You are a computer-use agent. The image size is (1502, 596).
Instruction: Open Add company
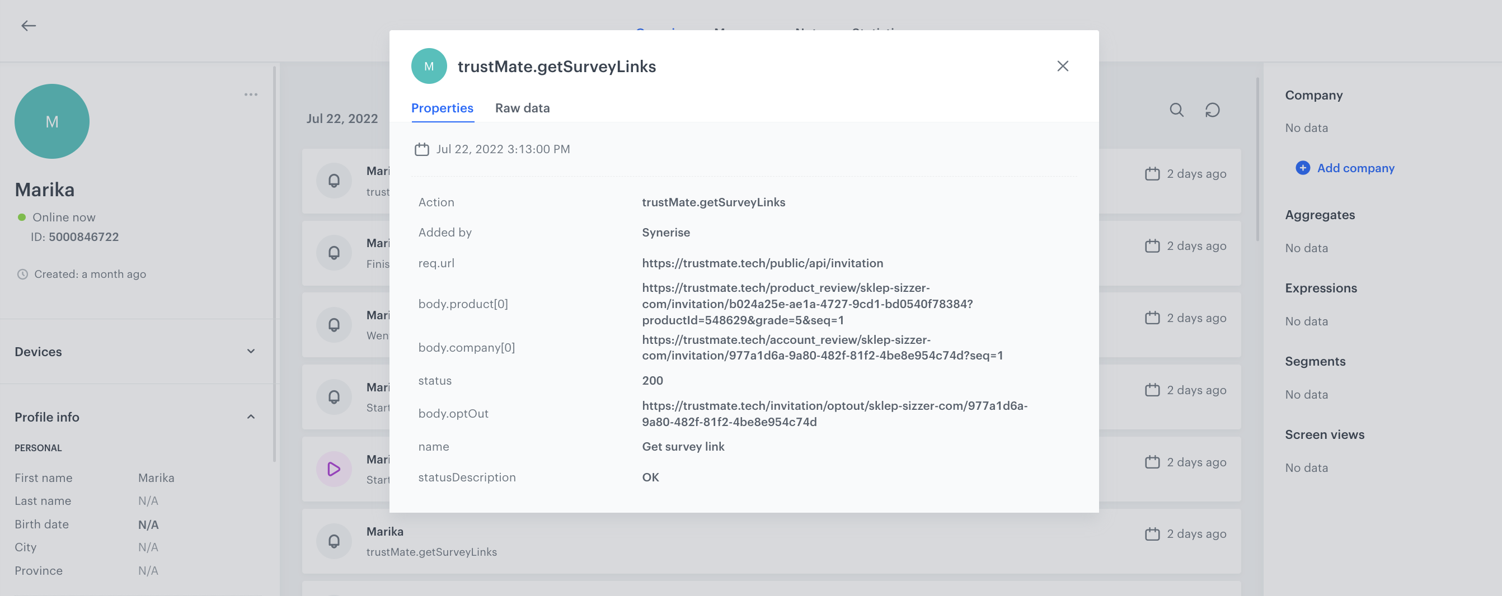1354,168
